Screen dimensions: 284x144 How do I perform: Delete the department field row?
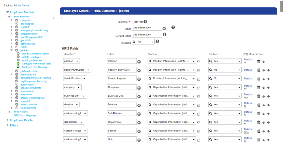259,122
